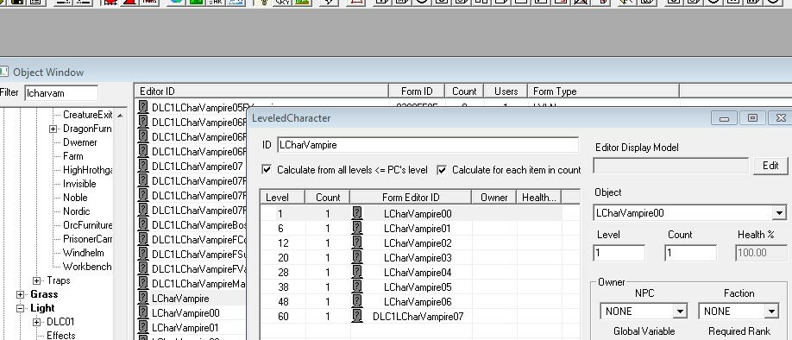Click the Health... column header
The height and width of the screenshot is (340, 792).
pos(539,197)
